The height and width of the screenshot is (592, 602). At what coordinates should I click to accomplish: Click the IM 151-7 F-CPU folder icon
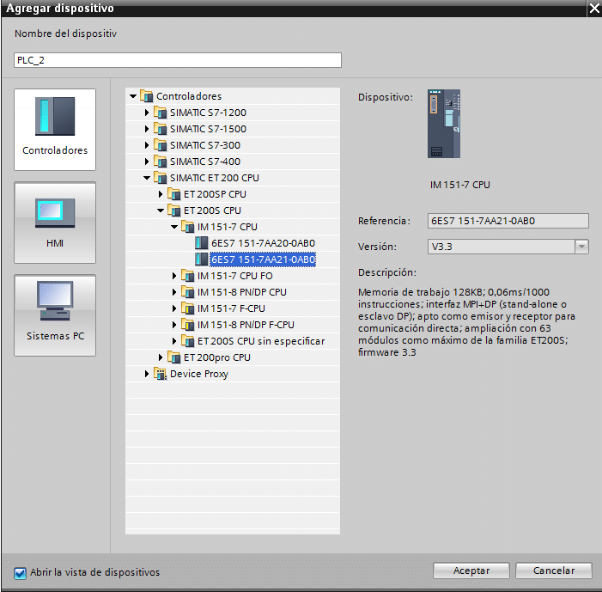(x=188, y=308)
